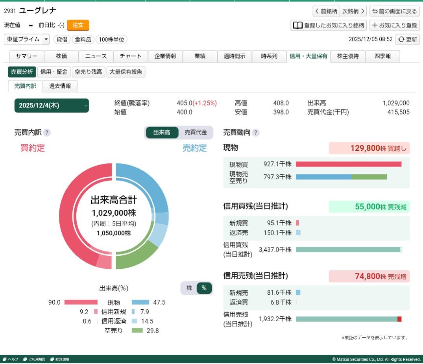Go to previous stock 前銘柄

coord(326,11)
